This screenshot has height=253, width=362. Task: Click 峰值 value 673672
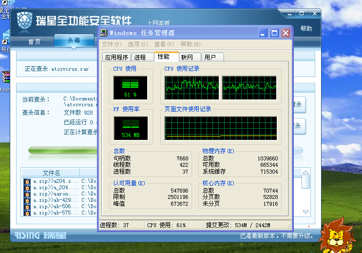point(179,204)
